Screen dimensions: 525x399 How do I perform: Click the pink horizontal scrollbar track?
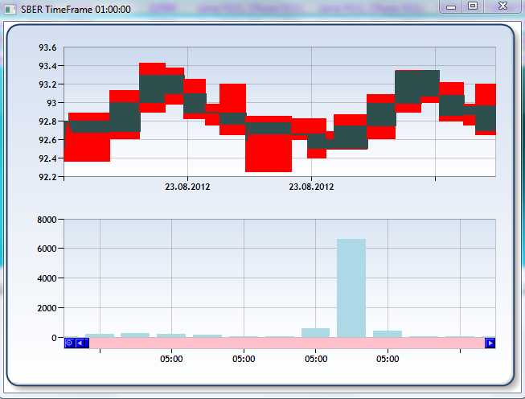tap(287, 343)
